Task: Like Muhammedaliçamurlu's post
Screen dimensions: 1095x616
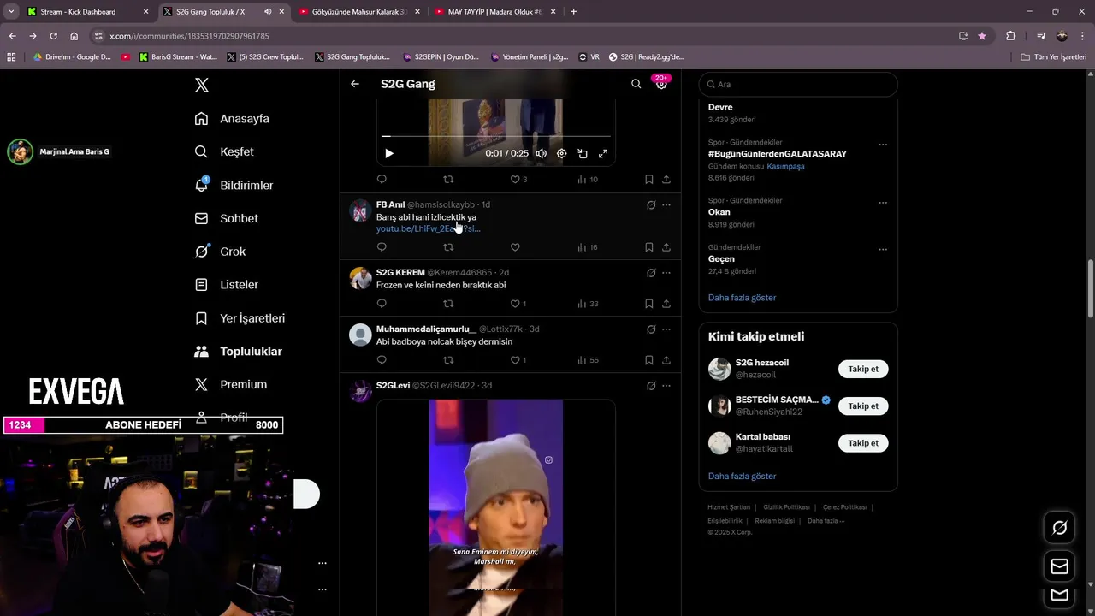Action: 515,360
